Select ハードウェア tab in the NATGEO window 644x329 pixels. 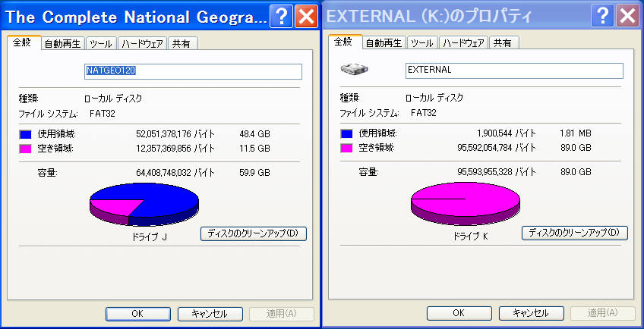143,43
